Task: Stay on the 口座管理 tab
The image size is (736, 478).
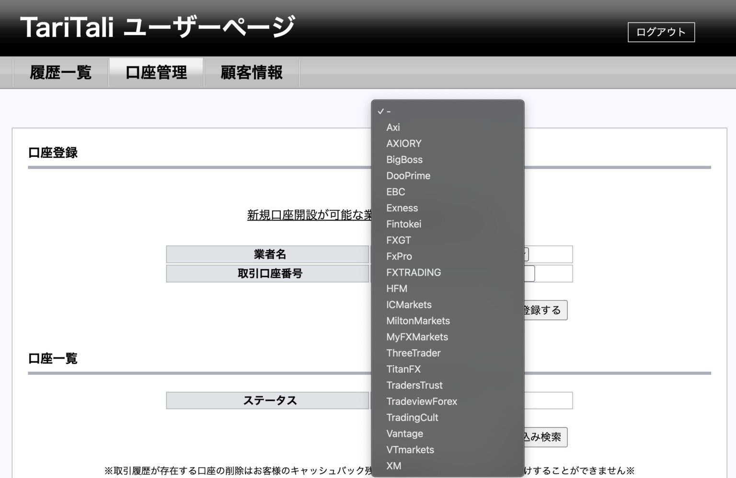Action: [x=157, y=72]
